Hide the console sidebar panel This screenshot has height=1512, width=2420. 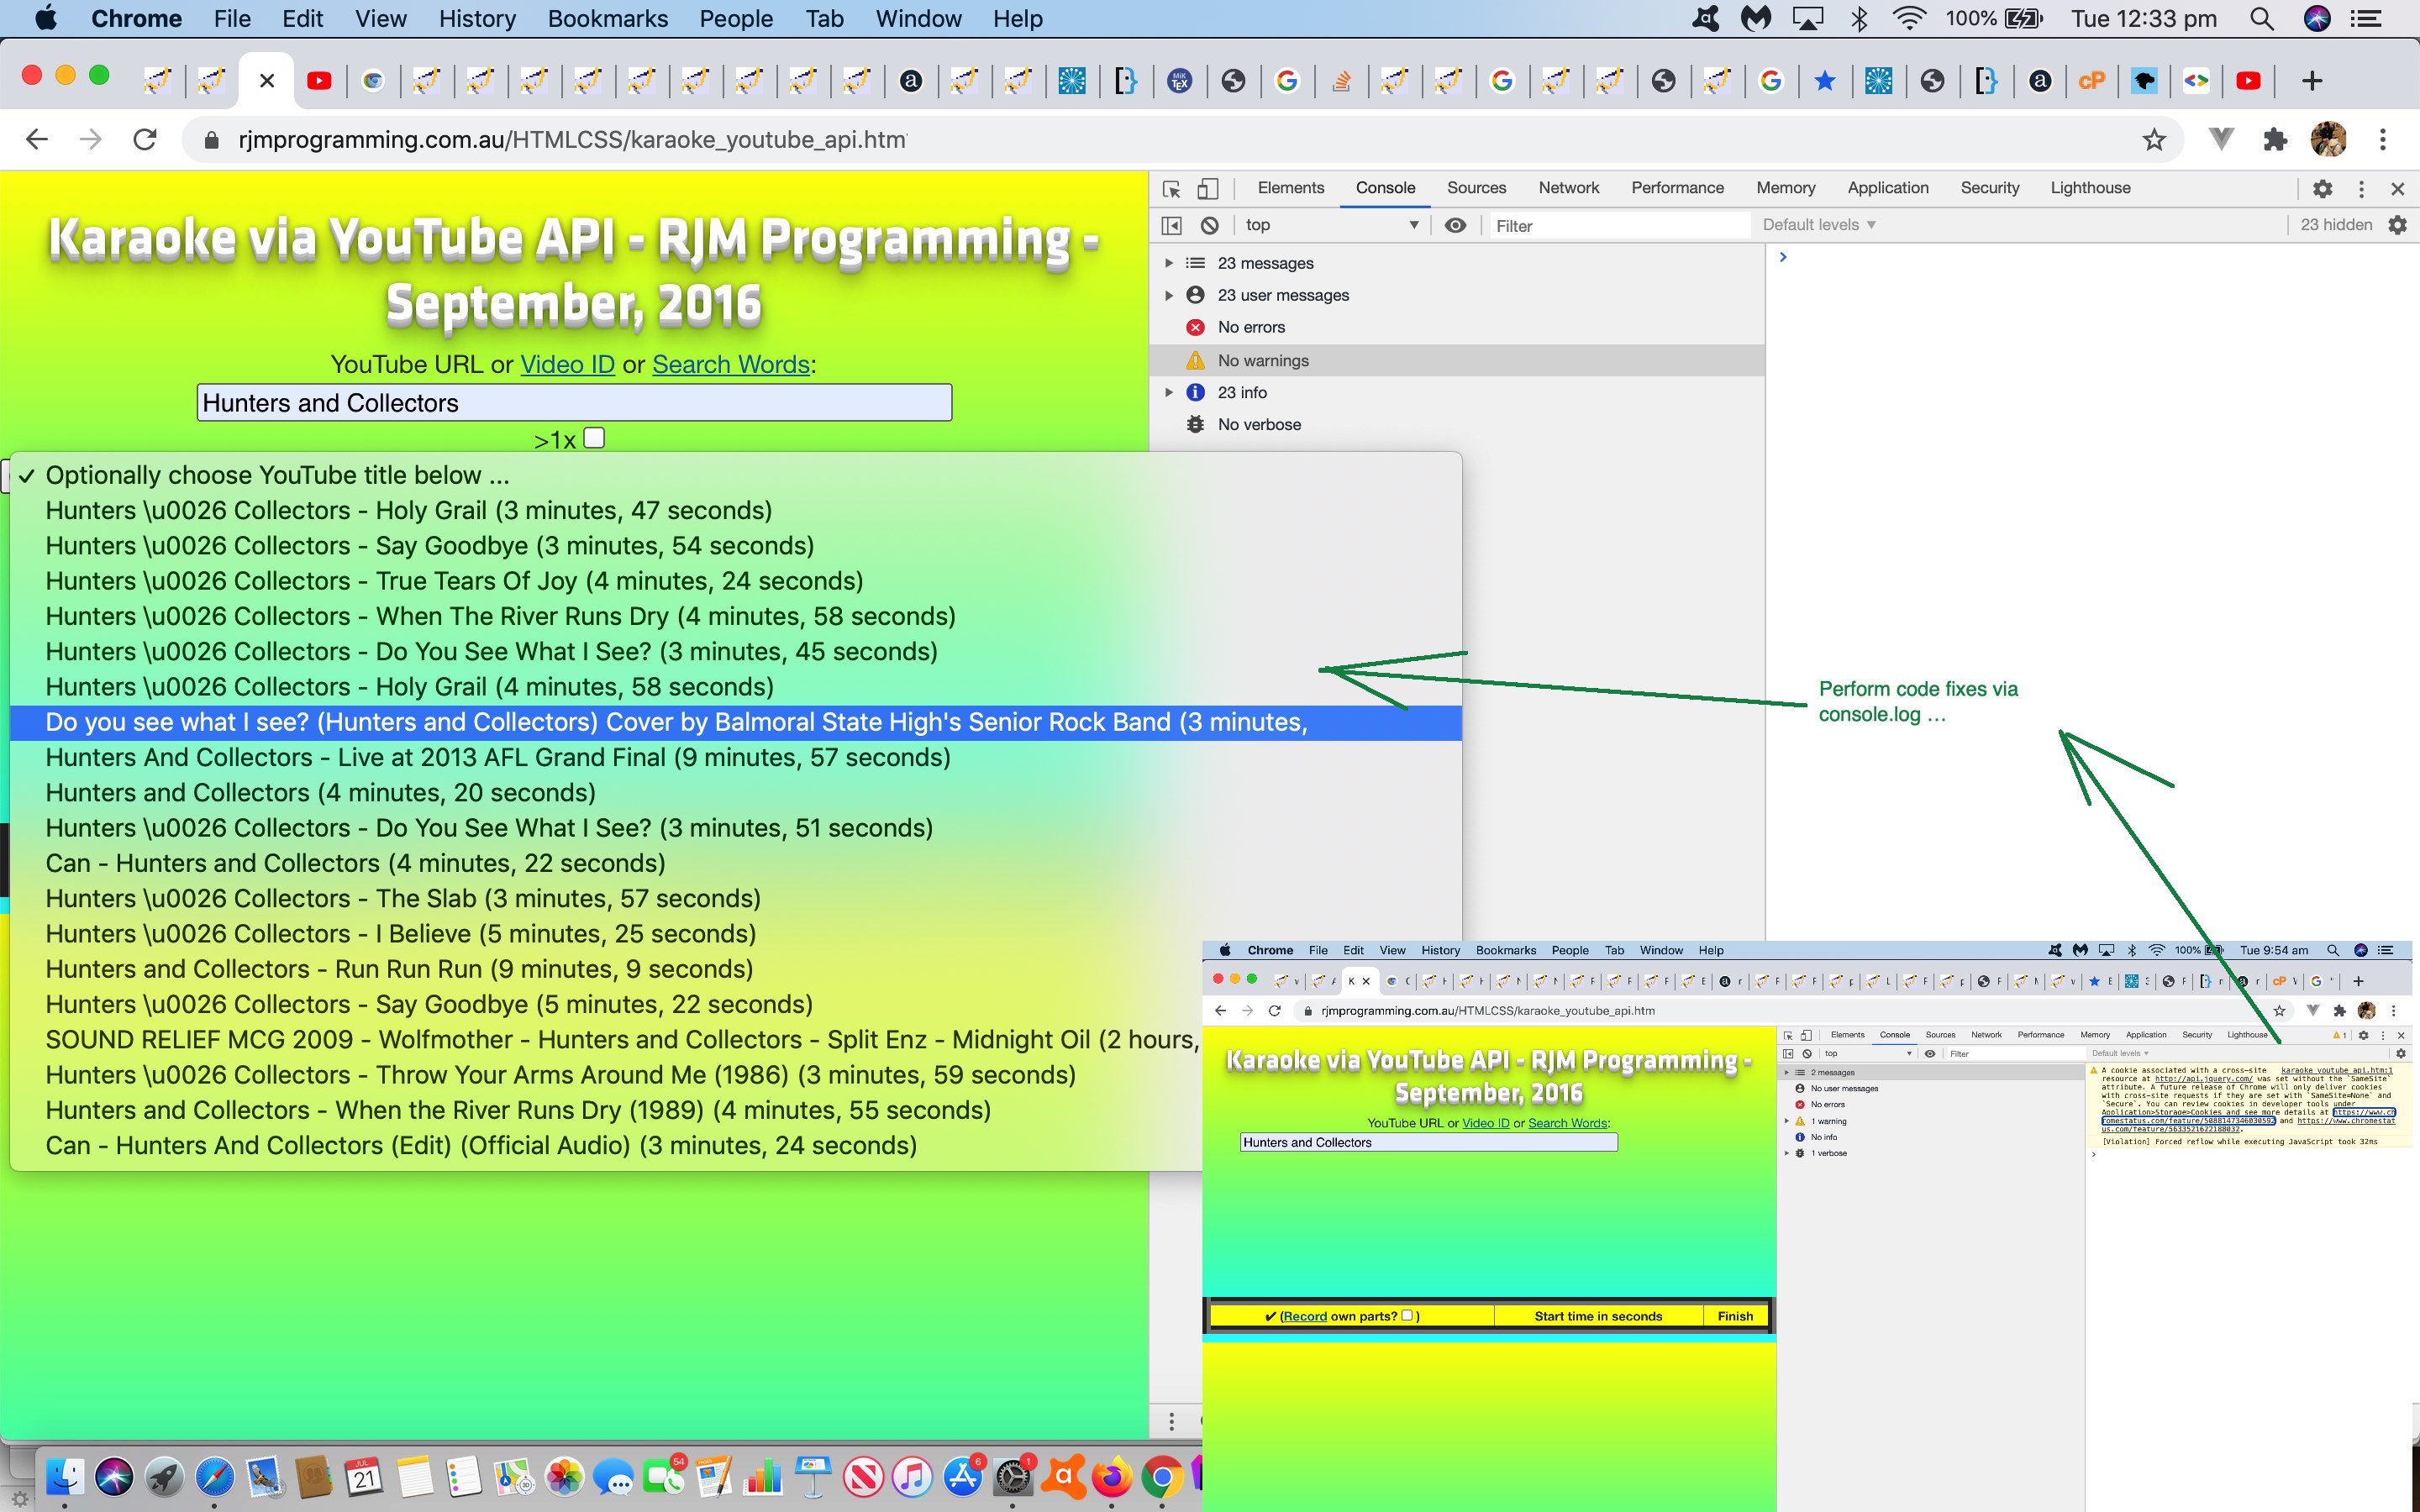point(1172,225)
